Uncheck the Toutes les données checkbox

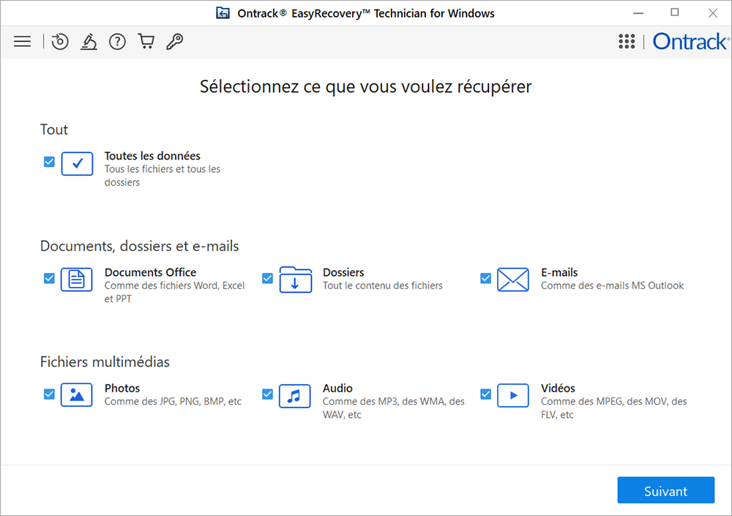point(49,162)
